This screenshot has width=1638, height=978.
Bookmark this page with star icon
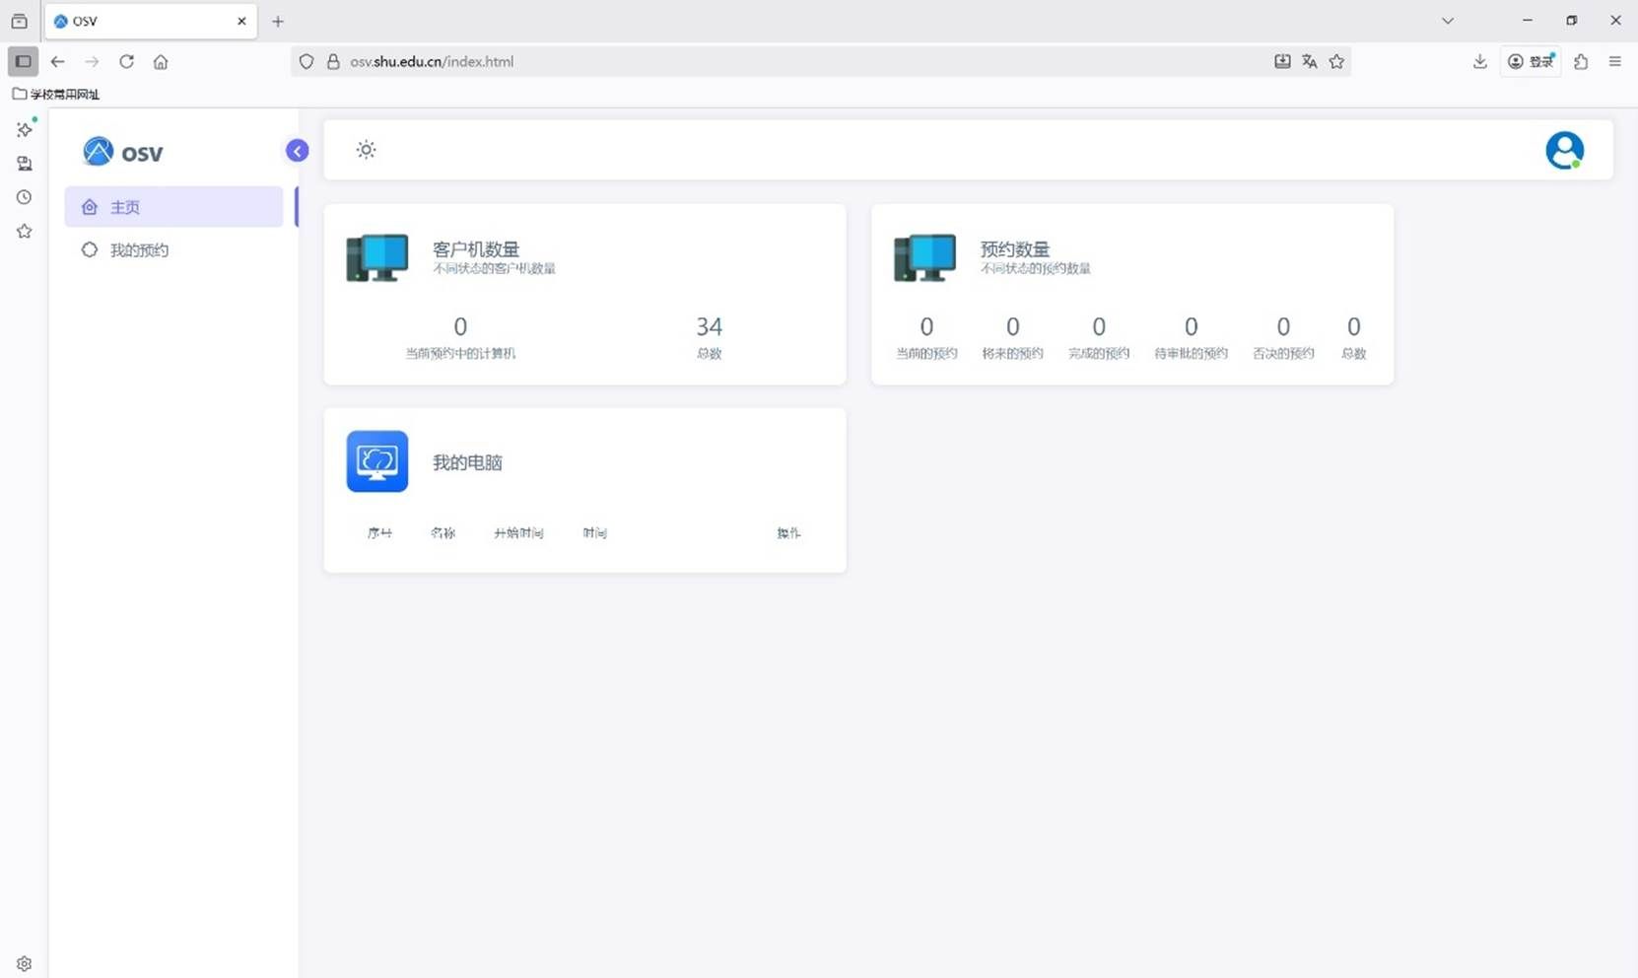click(1336, 61)
